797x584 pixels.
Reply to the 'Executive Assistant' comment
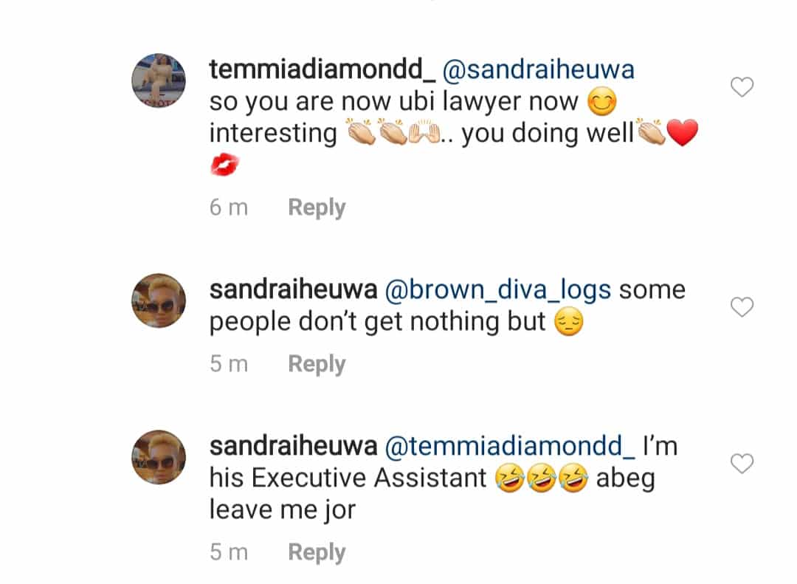click(317, 552)
